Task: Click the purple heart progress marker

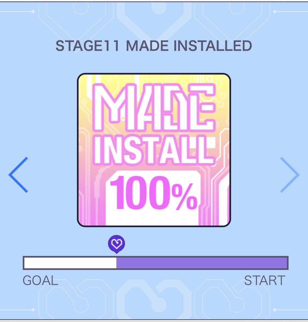Action: 116,243
